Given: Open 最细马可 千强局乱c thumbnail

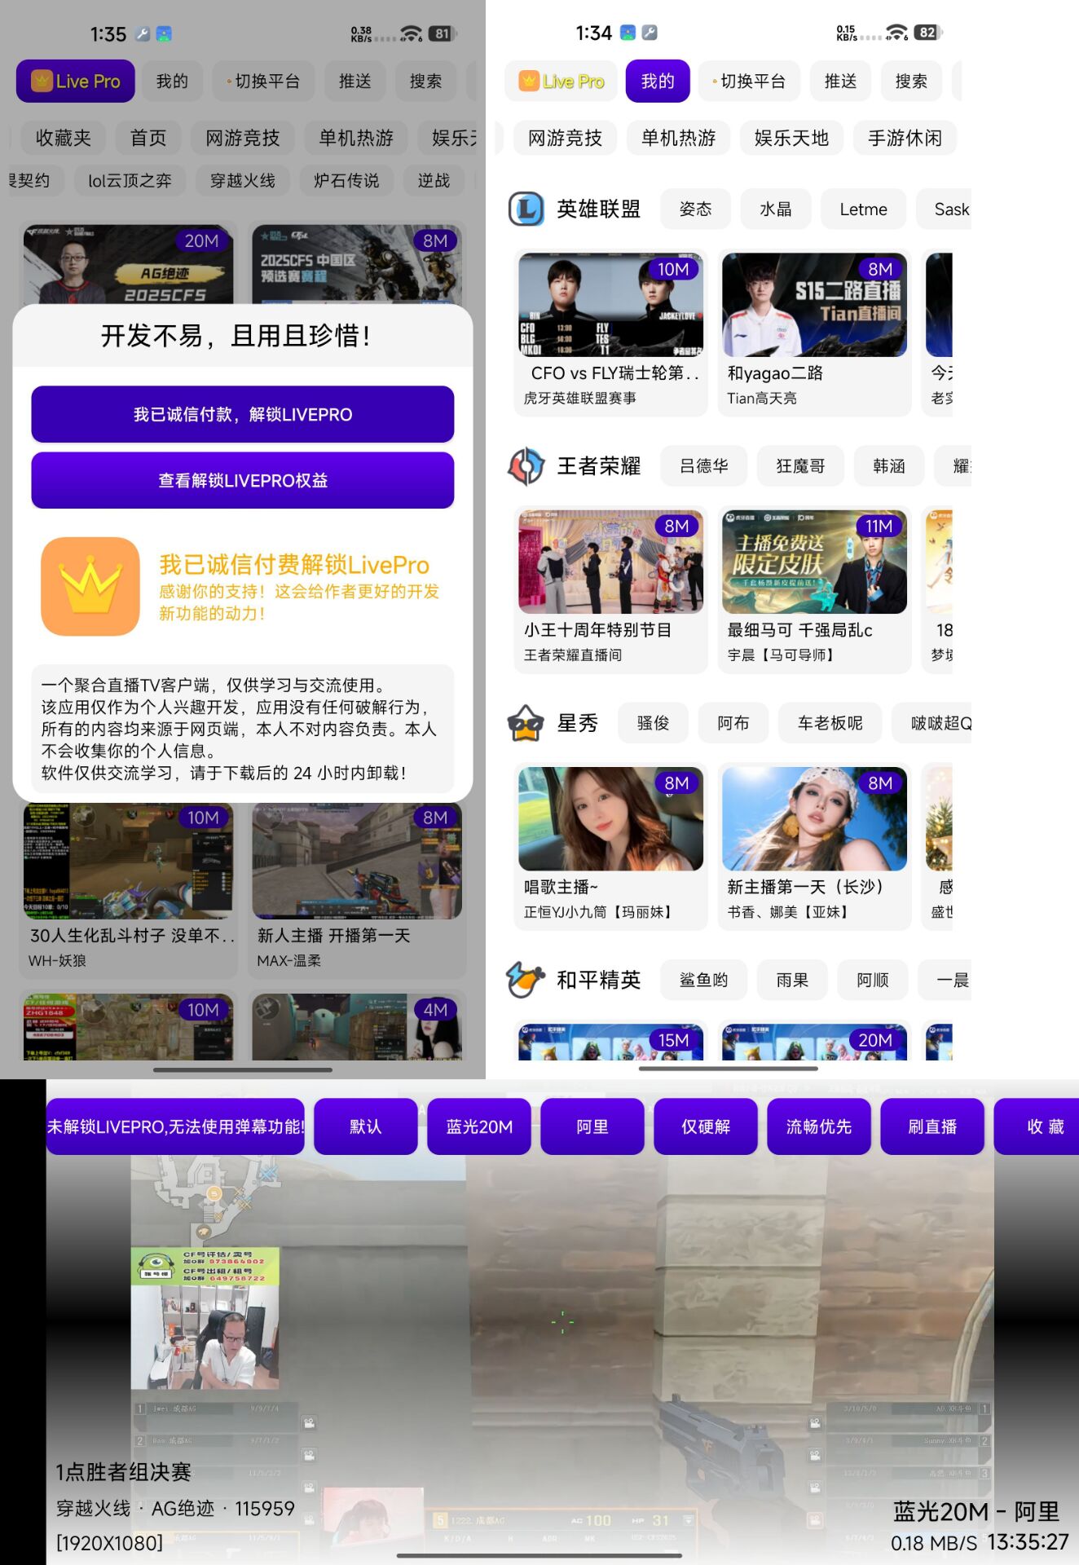Looking at the screenshot, I should (814, 562).
